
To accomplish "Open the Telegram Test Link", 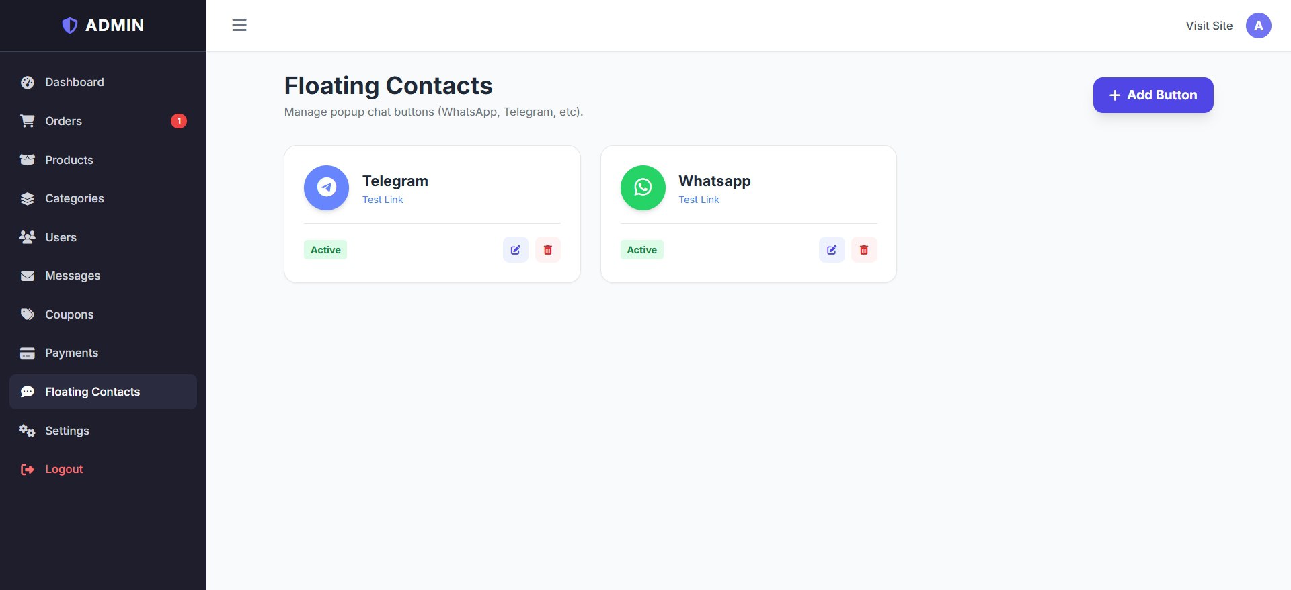I will click(x=383, y=200).
